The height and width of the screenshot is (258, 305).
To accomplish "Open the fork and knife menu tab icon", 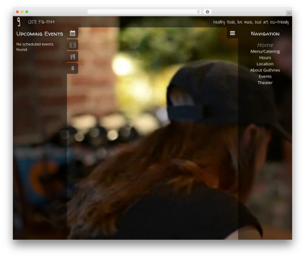I will tap(73, 57).
